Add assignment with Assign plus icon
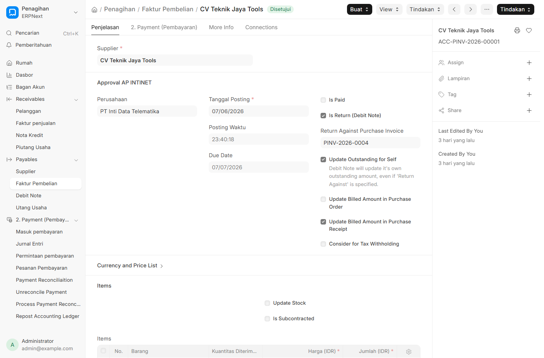Screen dimensions: 544x358 pos(529,63)
